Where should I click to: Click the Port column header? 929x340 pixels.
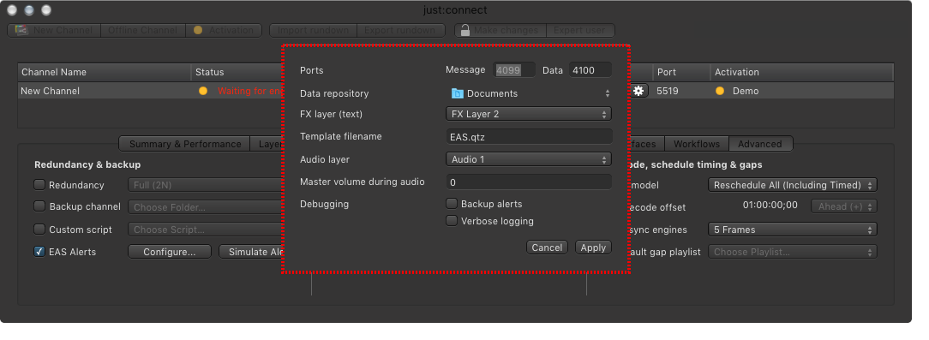click(x=681, y=72)
